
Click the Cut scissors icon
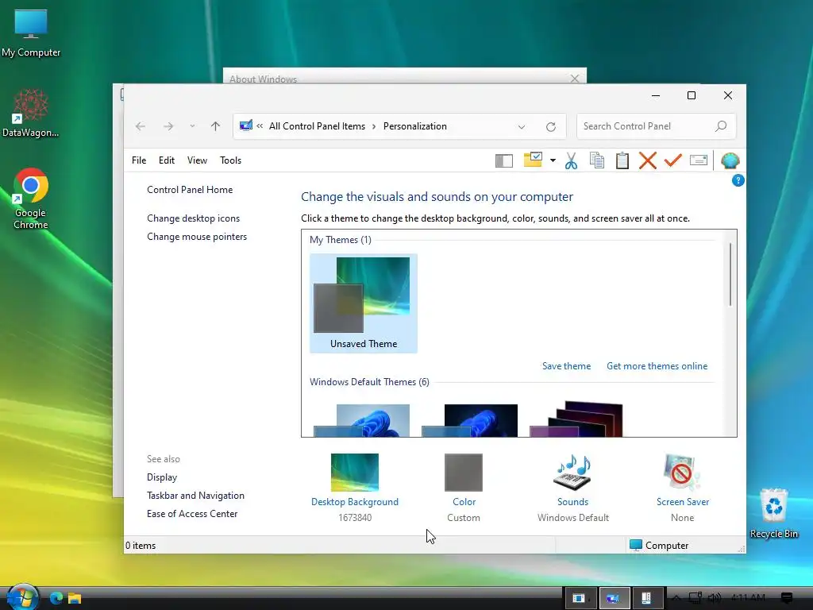point(571,160)
